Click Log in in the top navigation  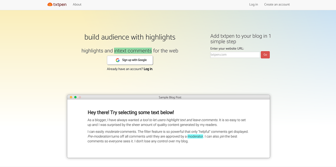pos(254,4)
